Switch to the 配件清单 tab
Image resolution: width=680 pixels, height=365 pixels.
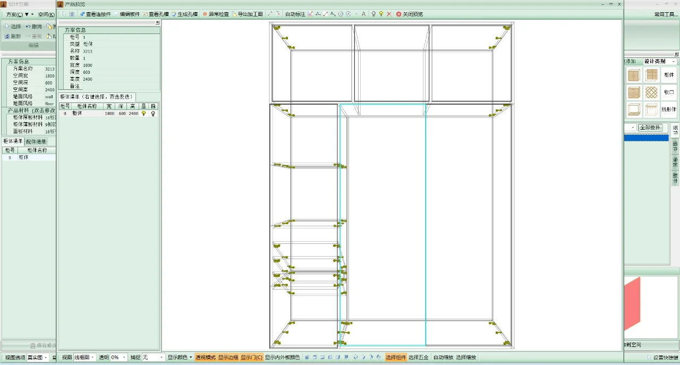pos(36,141)
